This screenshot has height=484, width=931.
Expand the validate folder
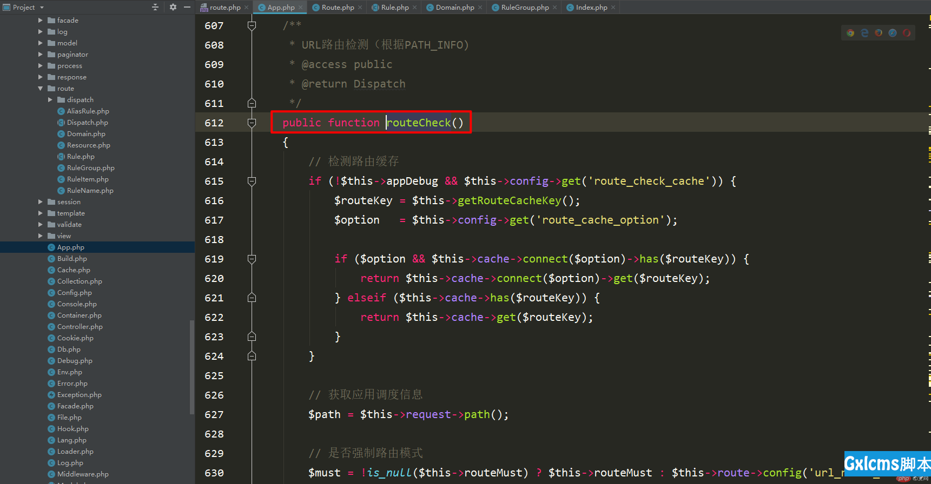[x=41, y=224]
